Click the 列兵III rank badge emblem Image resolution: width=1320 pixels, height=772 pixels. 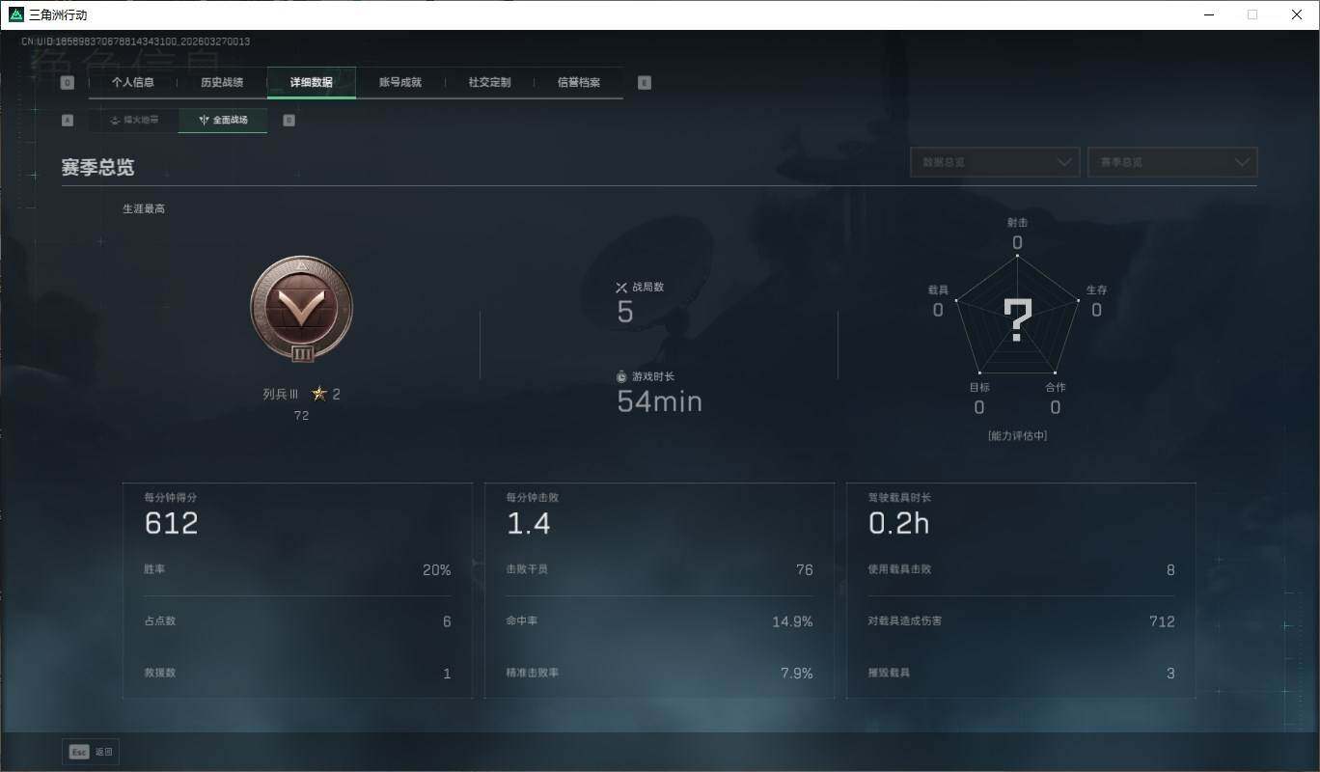[x=301, y=311]
